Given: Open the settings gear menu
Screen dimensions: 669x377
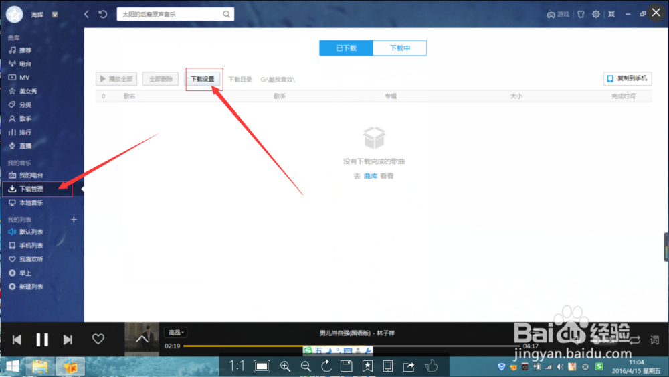Looking at the screenshot, I should [596, 14].
